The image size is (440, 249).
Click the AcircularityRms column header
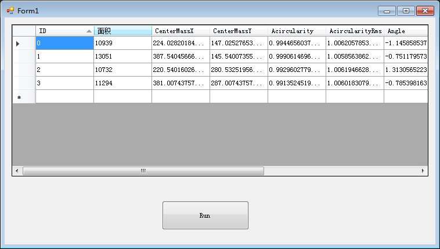click(355, 31)
